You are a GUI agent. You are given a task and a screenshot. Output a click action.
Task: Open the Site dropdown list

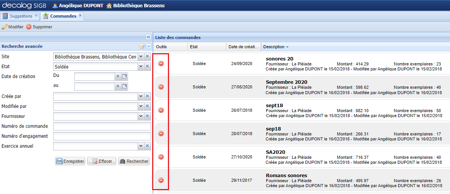(141, 57)
